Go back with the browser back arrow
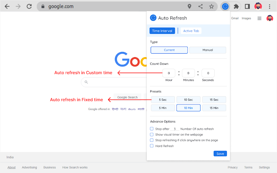 (x=7, y=7)
